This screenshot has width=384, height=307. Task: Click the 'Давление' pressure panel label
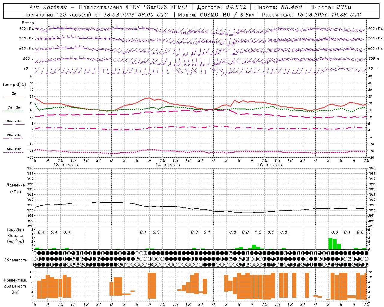[x=16, y=185]
